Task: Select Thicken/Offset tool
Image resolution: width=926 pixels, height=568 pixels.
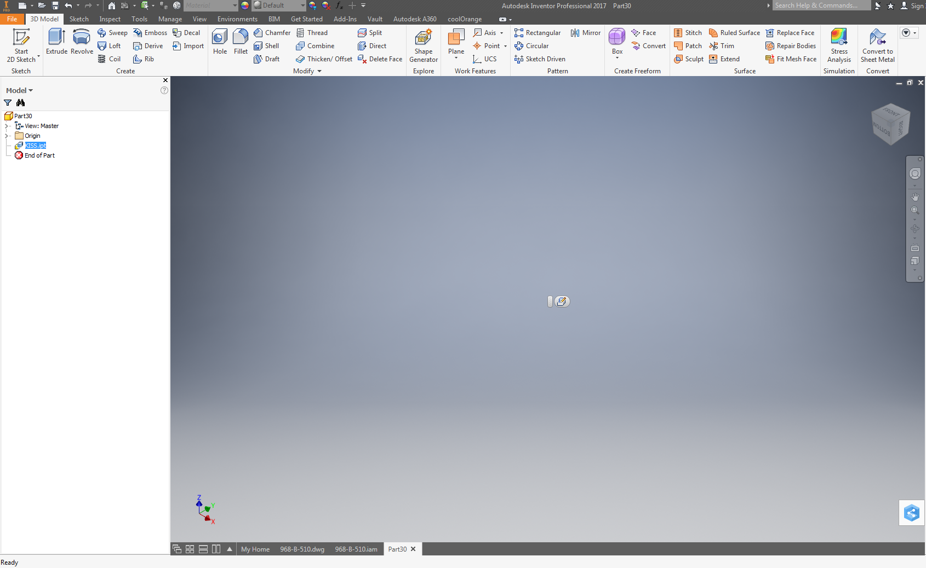Action: 324,59
